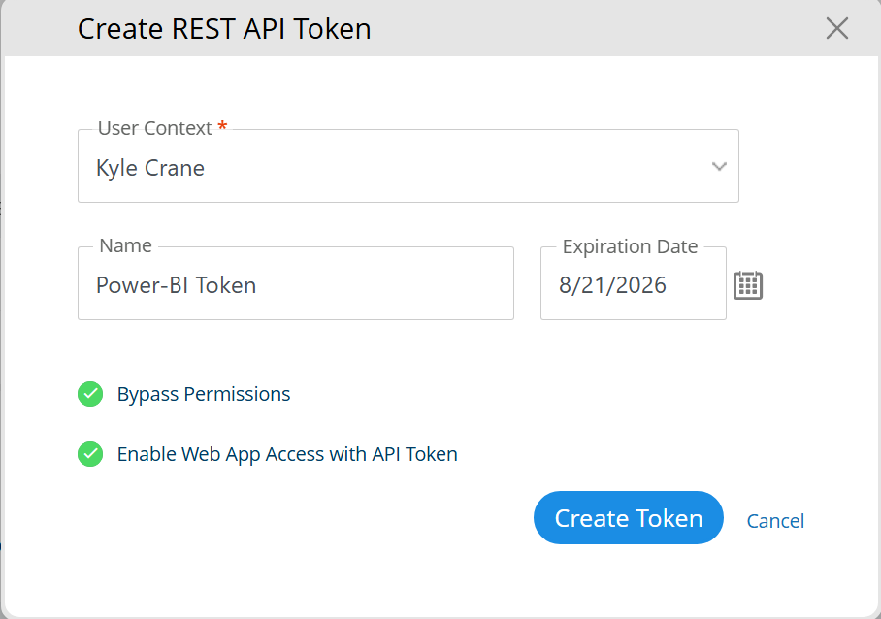Close the Create REST API Token dialog
Viewport: 881px width, 619px height.
click(836, 28)
